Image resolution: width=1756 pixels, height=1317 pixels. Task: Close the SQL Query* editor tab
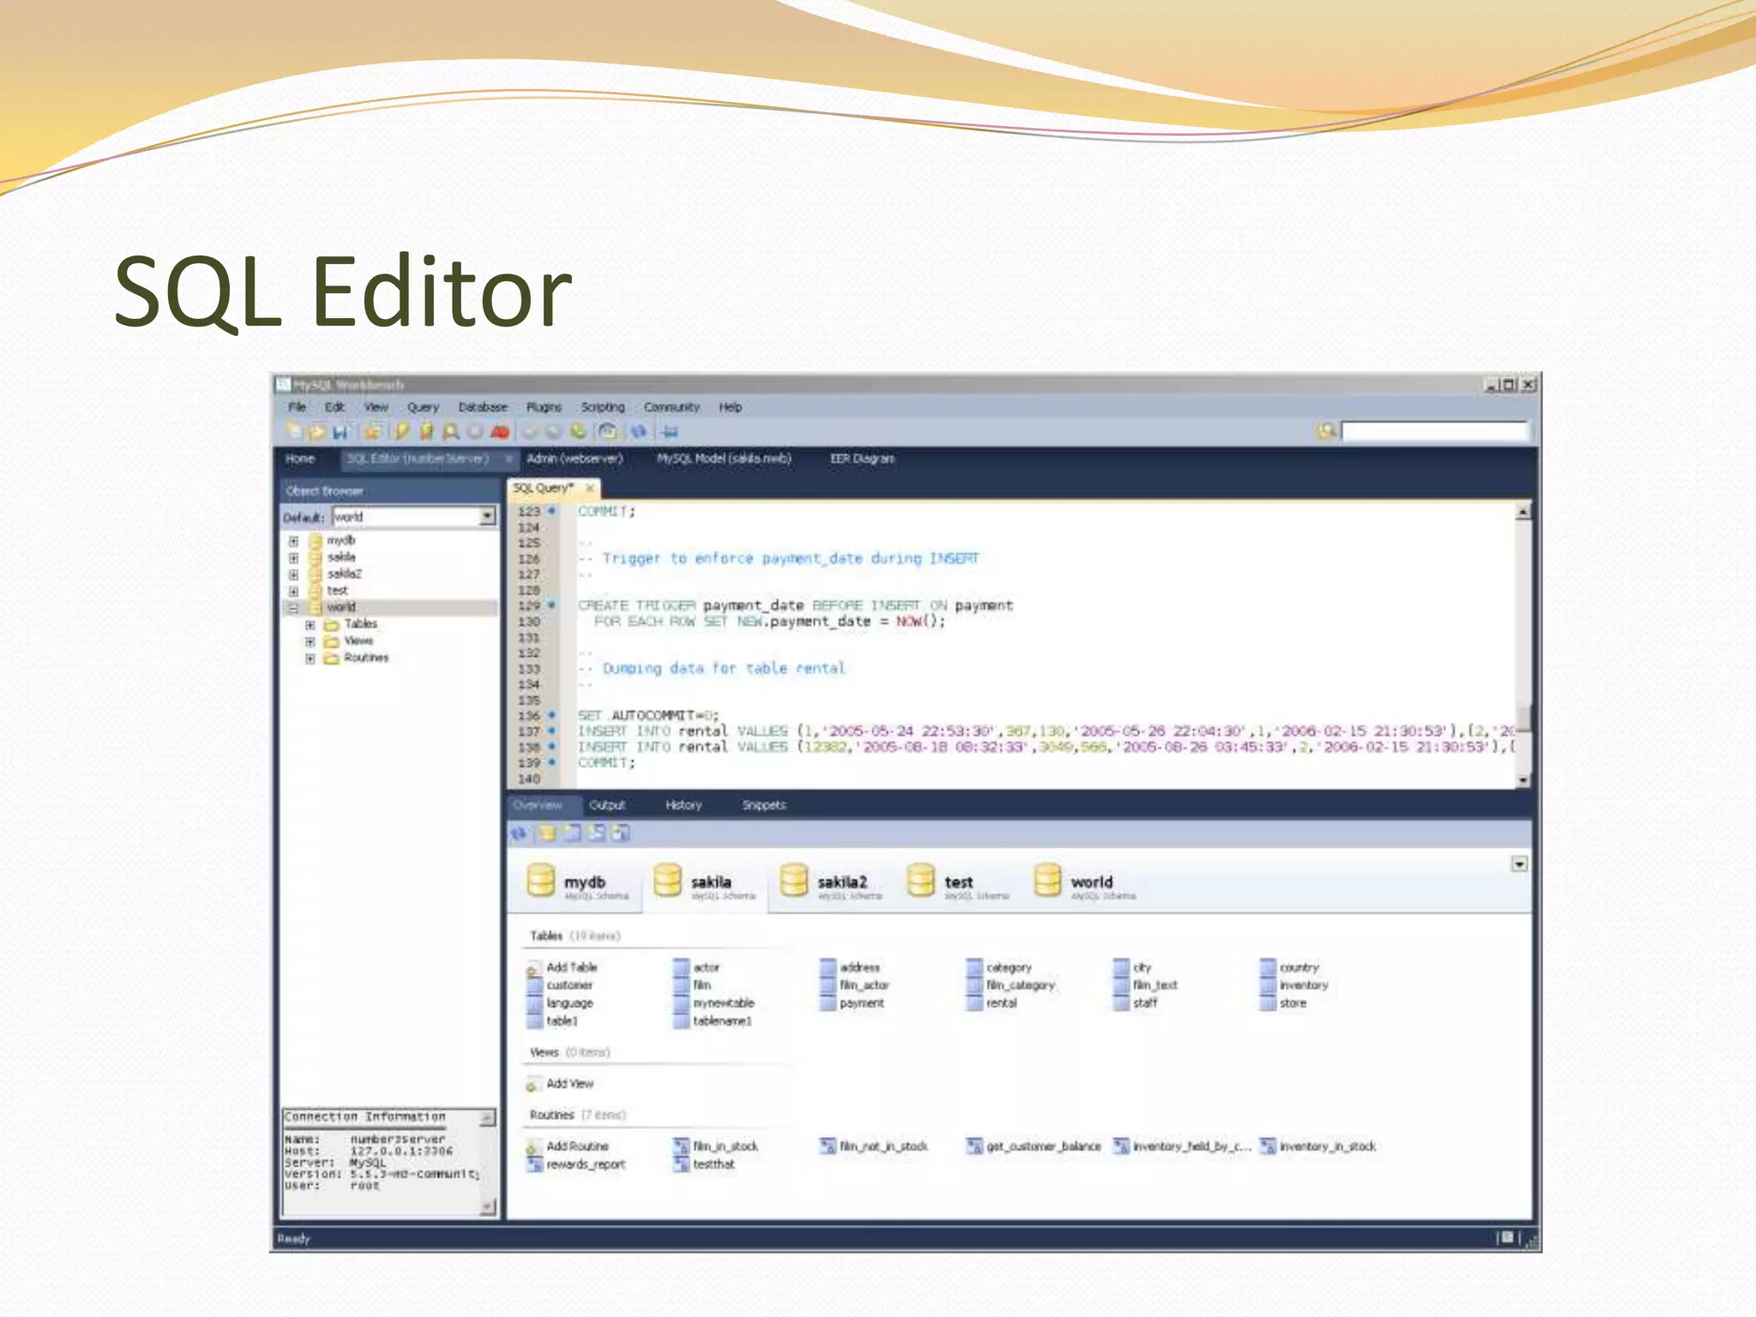coord(589,488)
